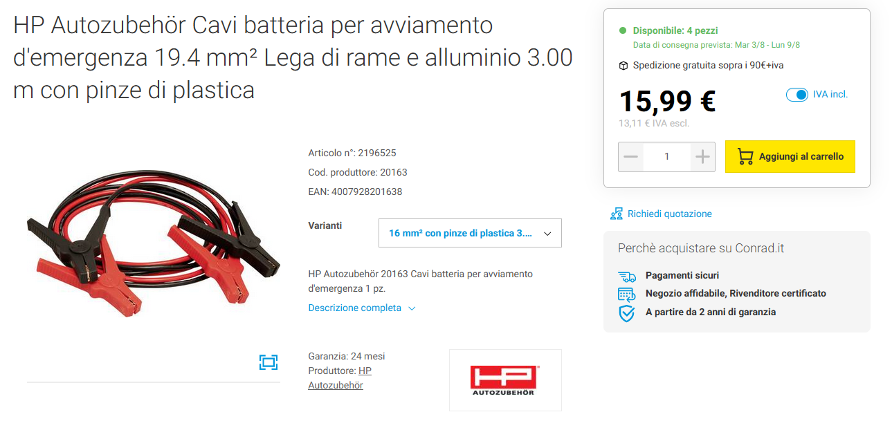892x421 pixels.
Task: Click the Aggiungi al carrello button
Action: 790,157
